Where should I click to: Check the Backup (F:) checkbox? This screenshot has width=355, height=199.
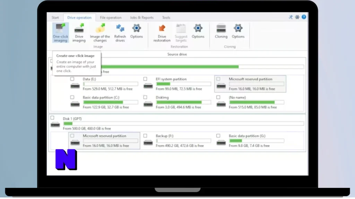click(145, 136)
